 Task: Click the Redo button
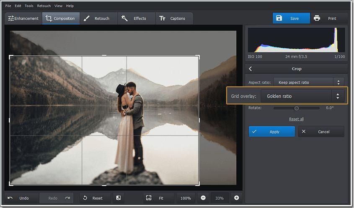click(x=57, y=198)
